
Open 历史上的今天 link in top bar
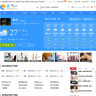(x=85, y=2)
